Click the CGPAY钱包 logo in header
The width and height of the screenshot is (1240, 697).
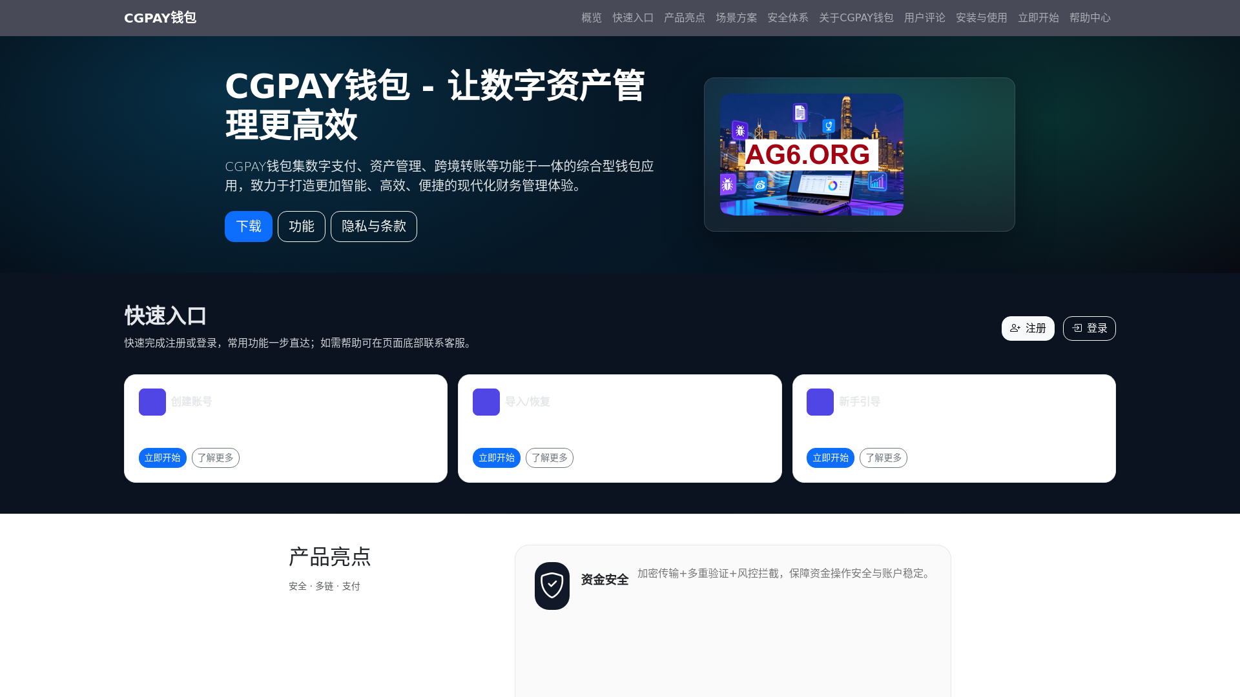point(160,18)
